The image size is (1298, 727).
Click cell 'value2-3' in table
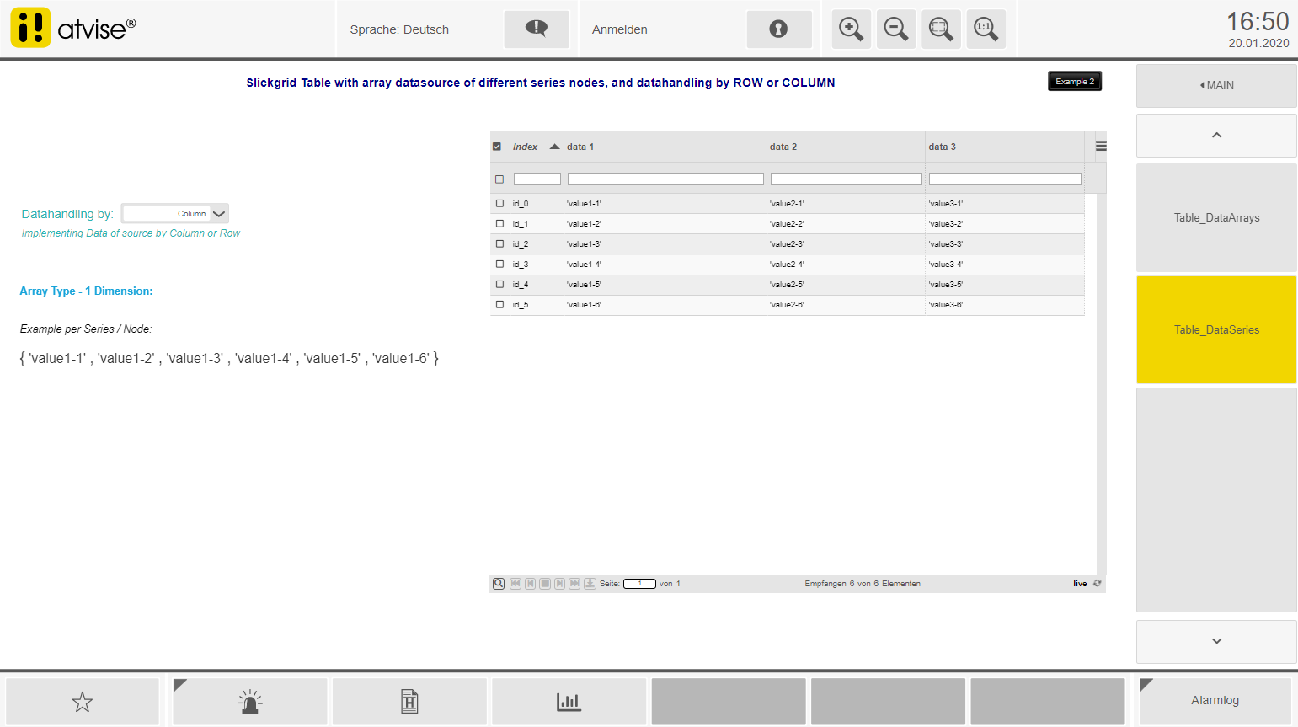pyautogui.click(x=846, y=244)
